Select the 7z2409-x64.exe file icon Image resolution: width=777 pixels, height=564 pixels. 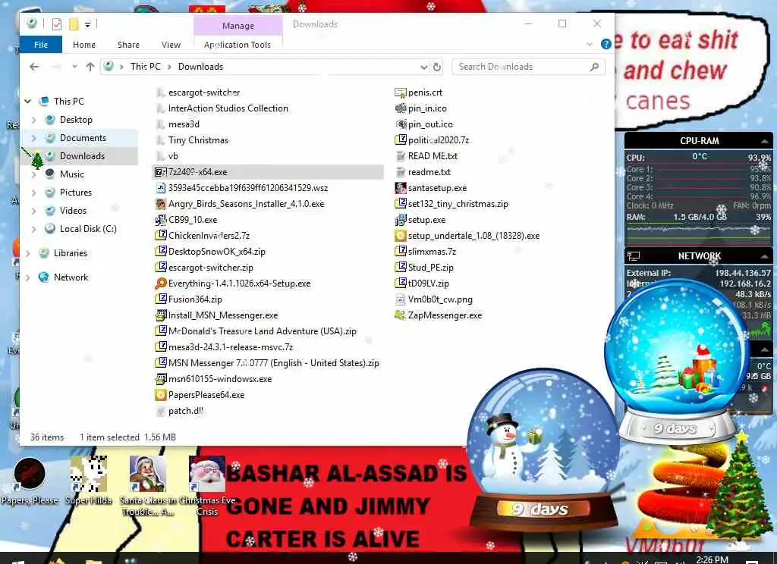pos(161,172)
